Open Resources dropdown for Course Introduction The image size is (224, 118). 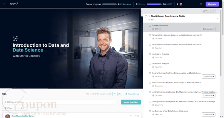click(x=209, y=29)
